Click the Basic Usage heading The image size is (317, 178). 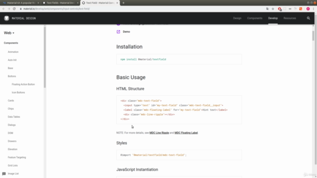point(131,77)
